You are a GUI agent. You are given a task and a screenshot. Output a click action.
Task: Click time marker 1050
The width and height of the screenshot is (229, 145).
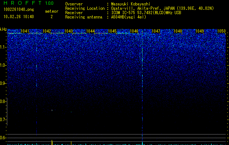click(x=222, y=31)
